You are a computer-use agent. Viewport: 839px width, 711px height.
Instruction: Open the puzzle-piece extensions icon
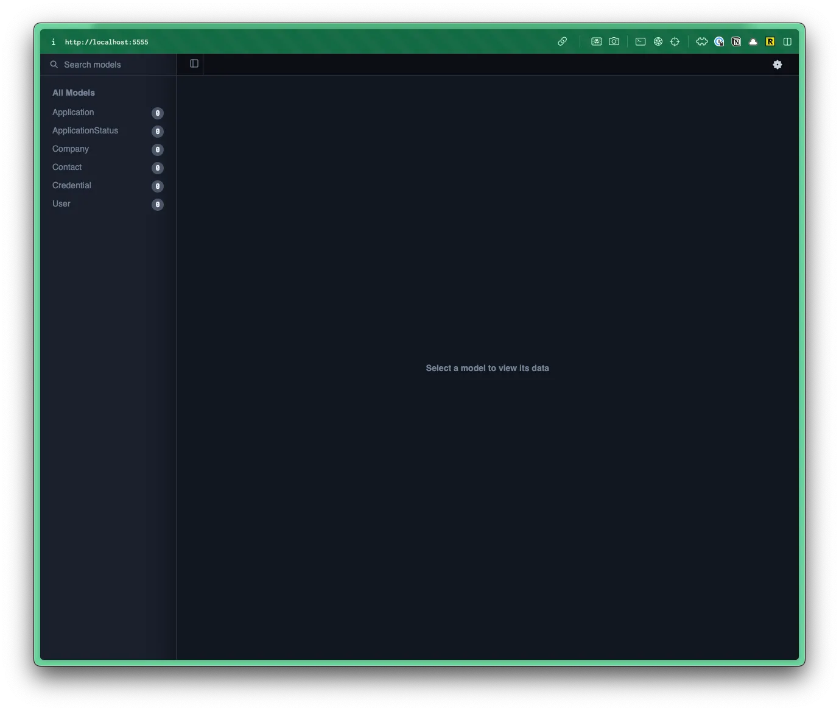701,41
